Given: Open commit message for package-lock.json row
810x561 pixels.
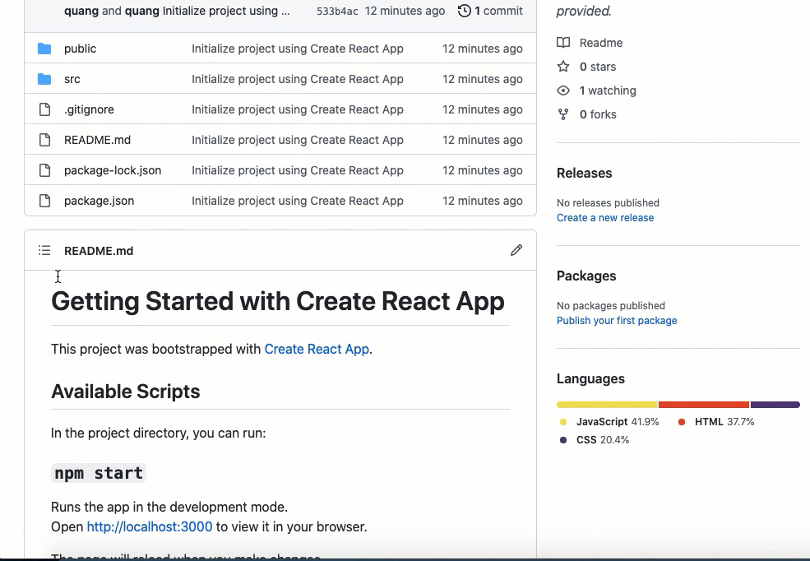Looking at the screenshot, I should [298, 170].
